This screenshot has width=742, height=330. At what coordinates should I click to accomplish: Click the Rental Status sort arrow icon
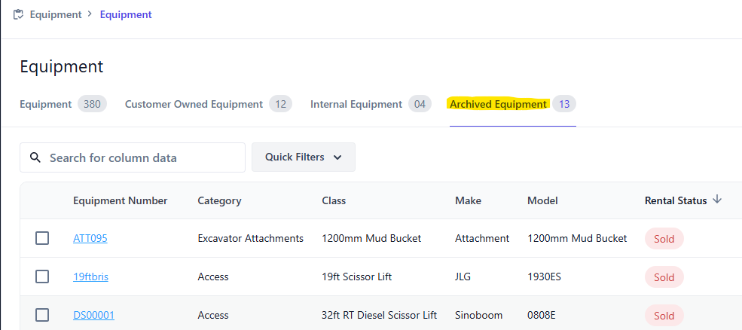(x=717, y=200)
